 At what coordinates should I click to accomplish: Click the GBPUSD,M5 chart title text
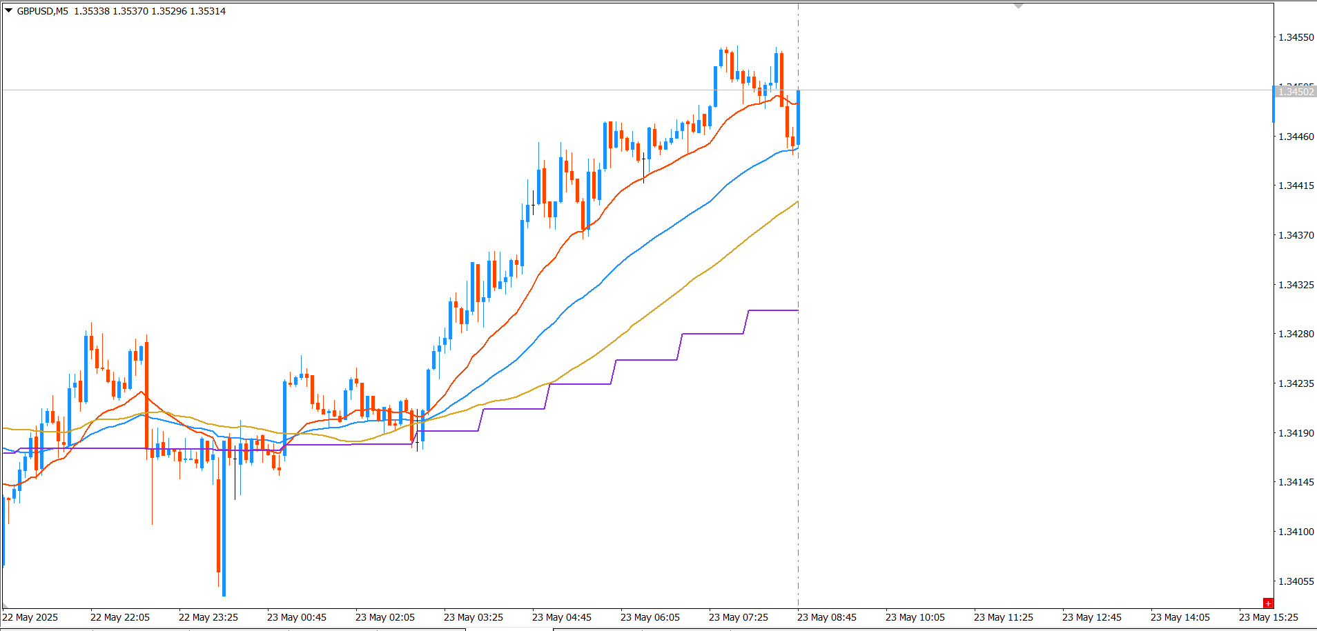click(x=43, y=11)
